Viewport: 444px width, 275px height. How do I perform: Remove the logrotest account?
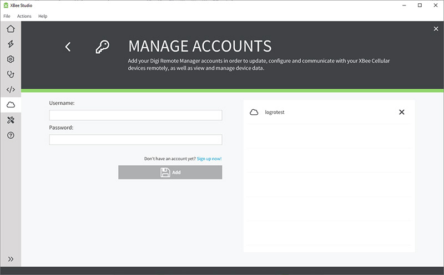pos(402,112)
